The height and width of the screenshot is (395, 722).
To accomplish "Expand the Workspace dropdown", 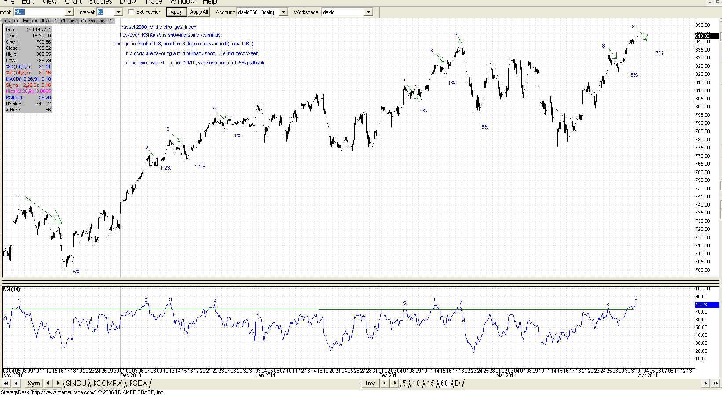I will (x=369, y=12).
